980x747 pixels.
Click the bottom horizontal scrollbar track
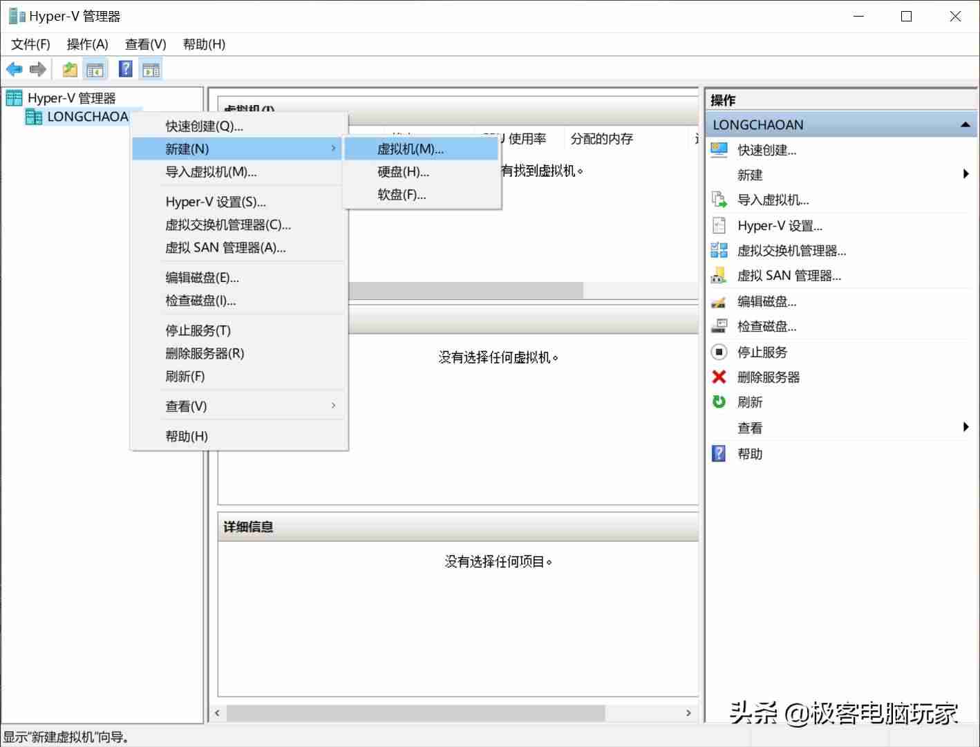point(453,712)
